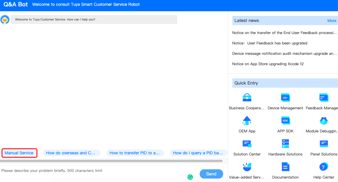338x182 pixels.
Task: Click the Solution Center label
Action: coord(247,154)
